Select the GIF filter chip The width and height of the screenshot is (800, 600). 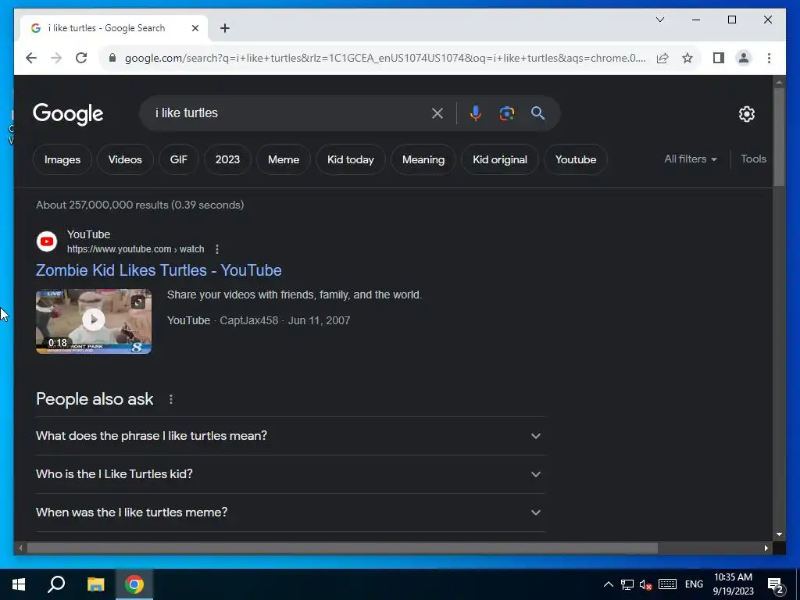179,159
